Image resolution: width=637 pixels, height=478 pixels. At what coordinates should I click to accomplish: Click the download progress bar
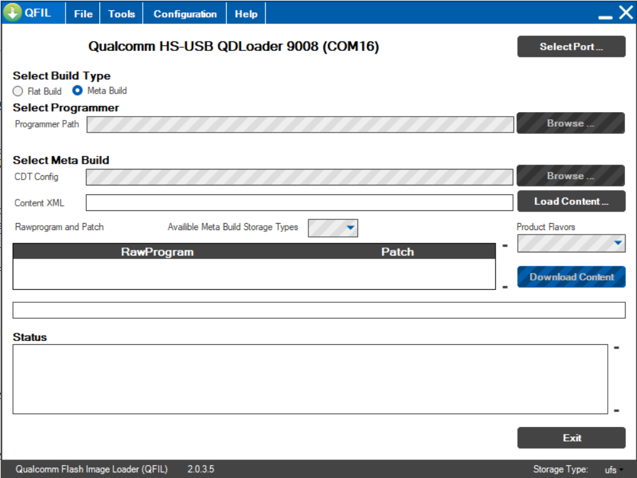(319, 310)
